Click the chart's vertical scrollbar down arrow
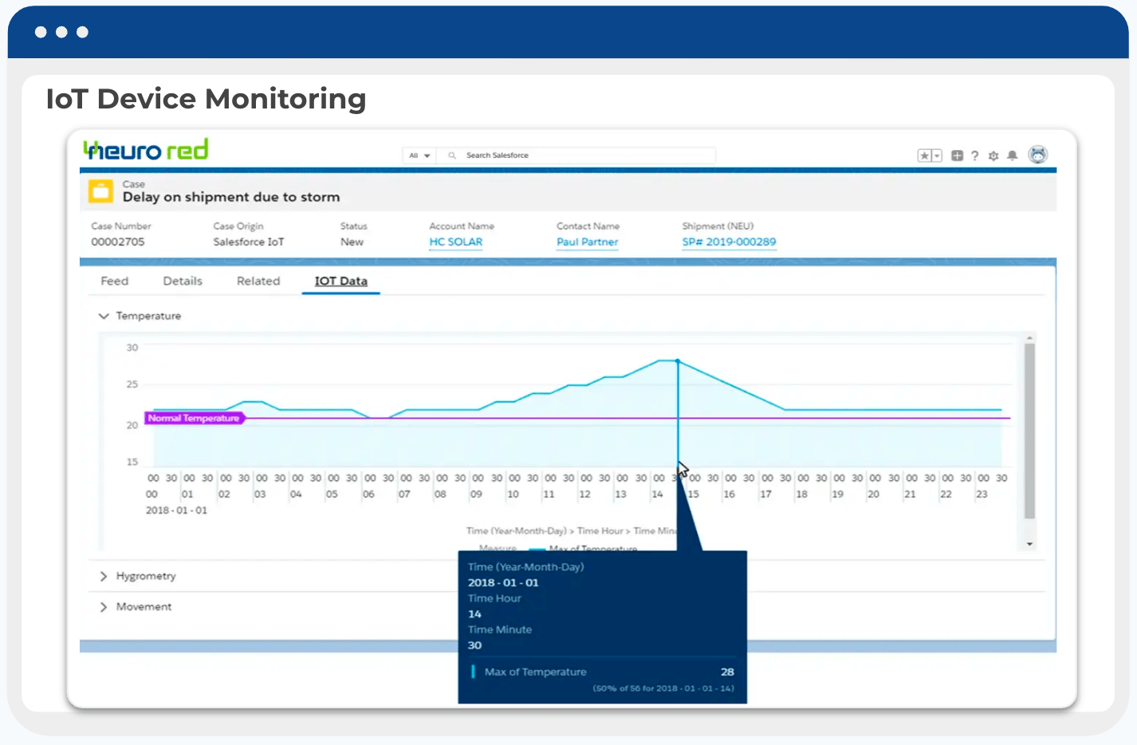 [x=1029, y=544]
